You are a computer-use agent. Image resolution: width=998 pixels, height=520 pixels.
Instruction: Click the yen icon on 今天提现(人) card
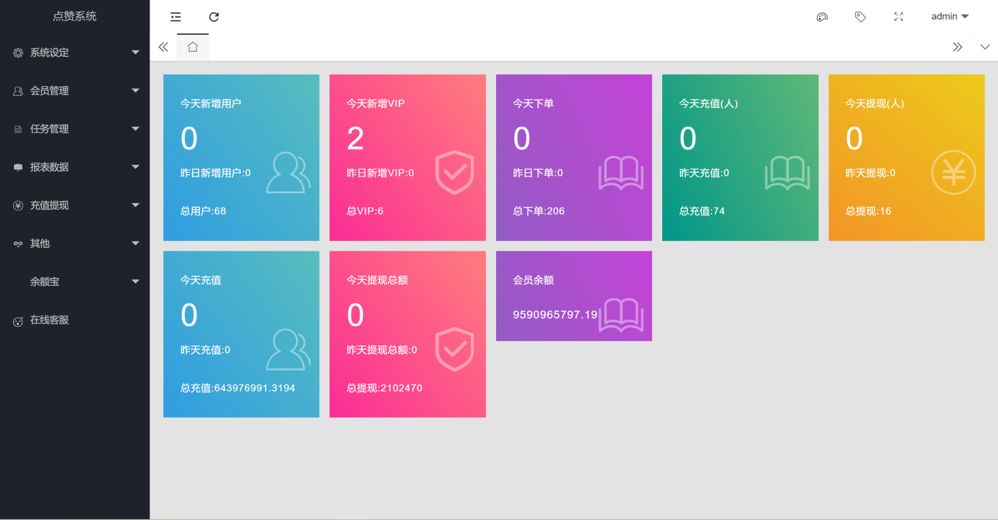pos(953,172)
